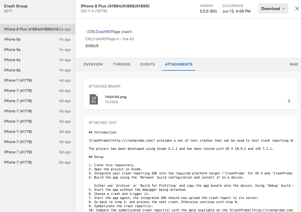Switch to the THREADS tab

(x=121, y=64)
